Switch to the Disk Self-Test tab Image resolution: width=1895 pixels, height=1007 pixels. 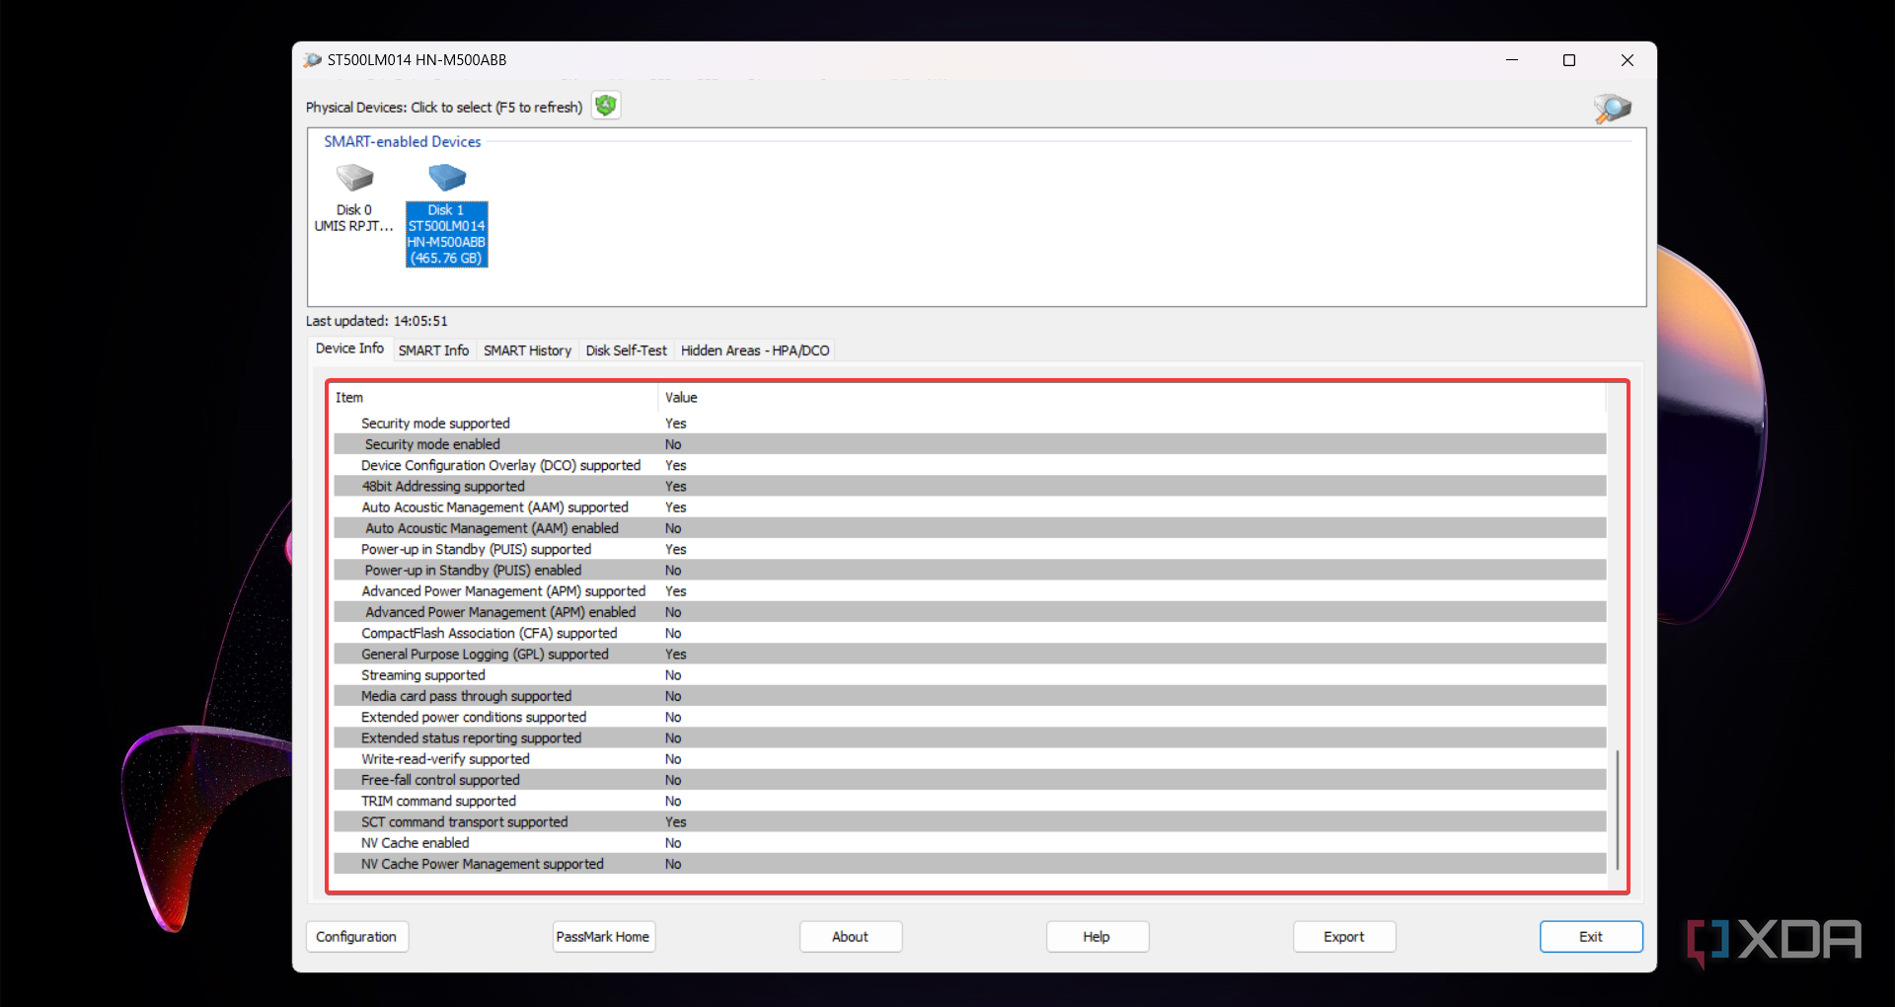click(626, 350)
